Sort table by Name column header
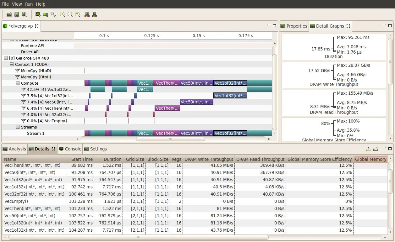This screenshot has width=395, height=242. click(34, 159)
